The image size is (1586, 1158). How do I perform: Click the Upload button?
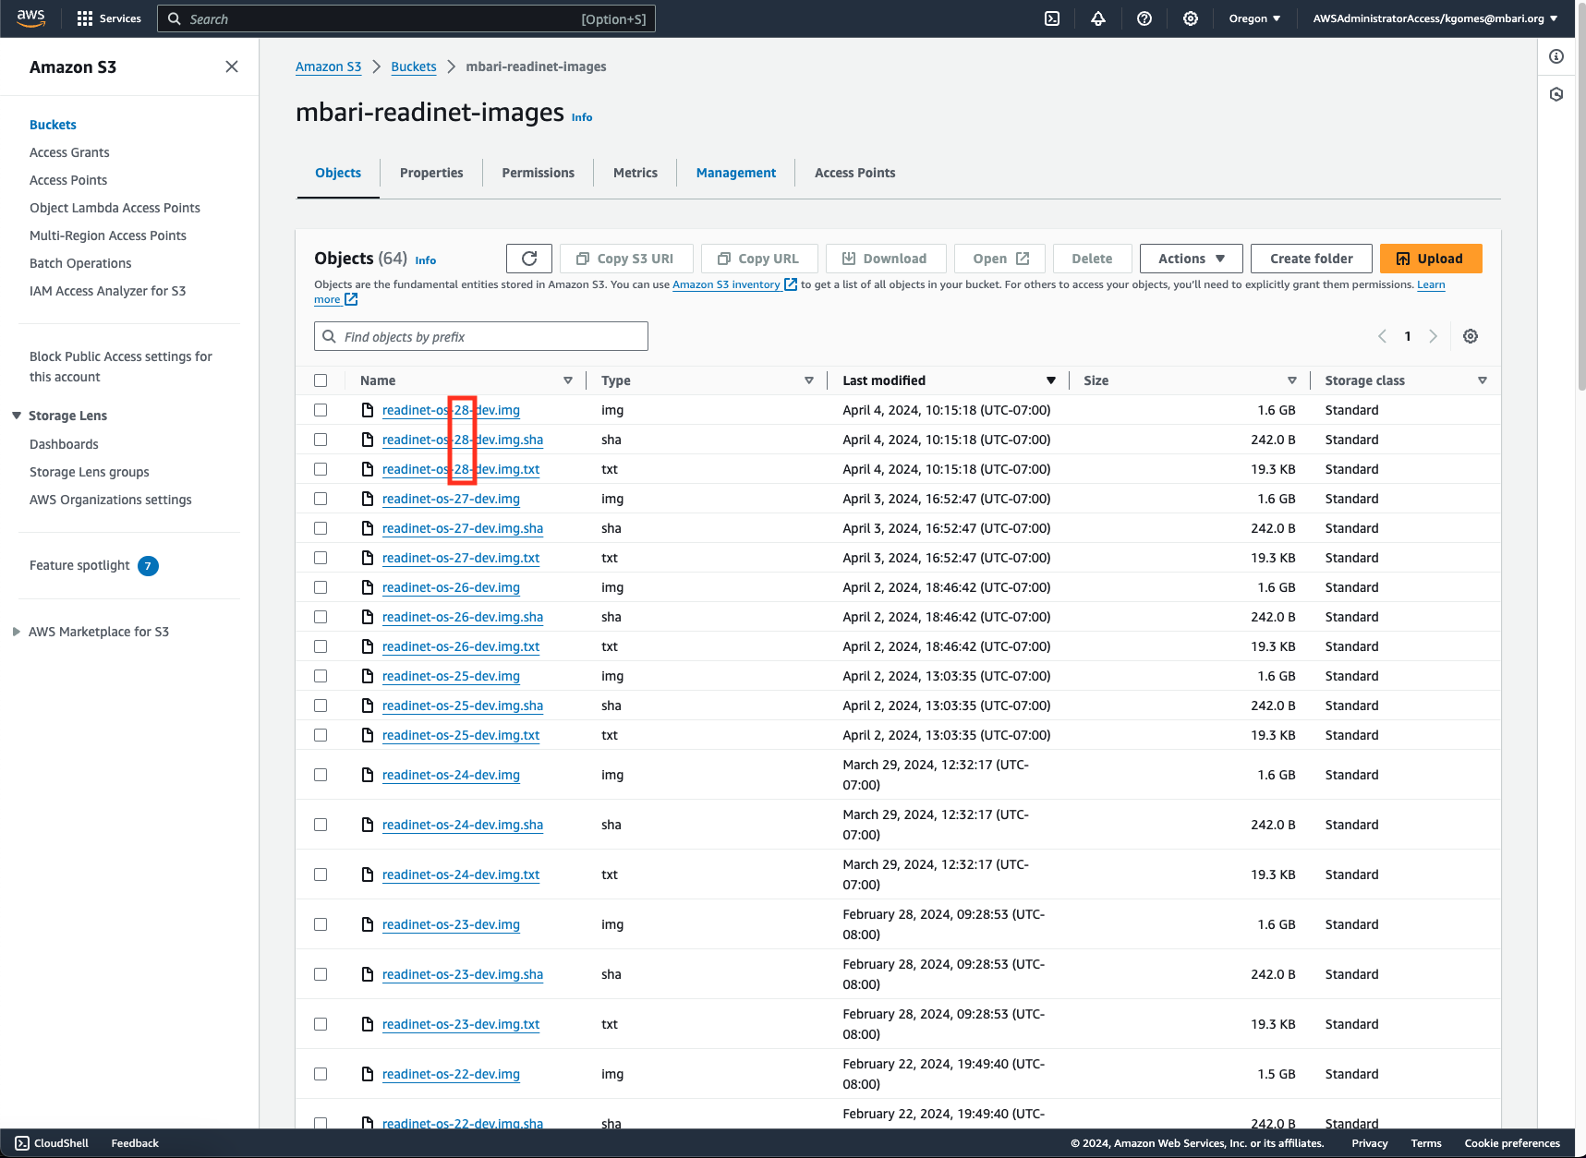[x=1431, y=259]
